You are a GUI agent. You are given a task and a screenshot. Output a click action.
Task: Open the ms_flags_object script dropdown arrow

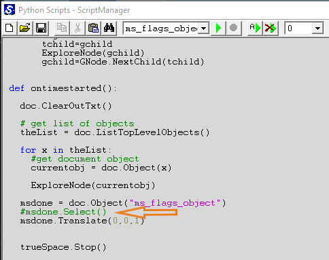tap(203, 29)
